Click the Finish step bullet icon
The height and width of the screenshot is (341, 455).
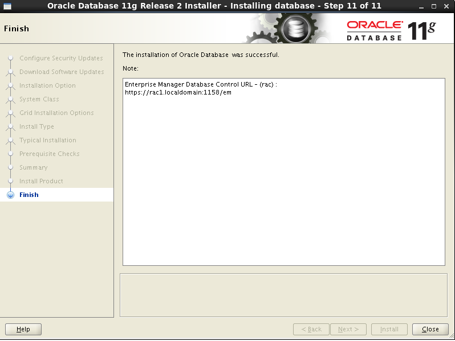click(x=10, y=195)
